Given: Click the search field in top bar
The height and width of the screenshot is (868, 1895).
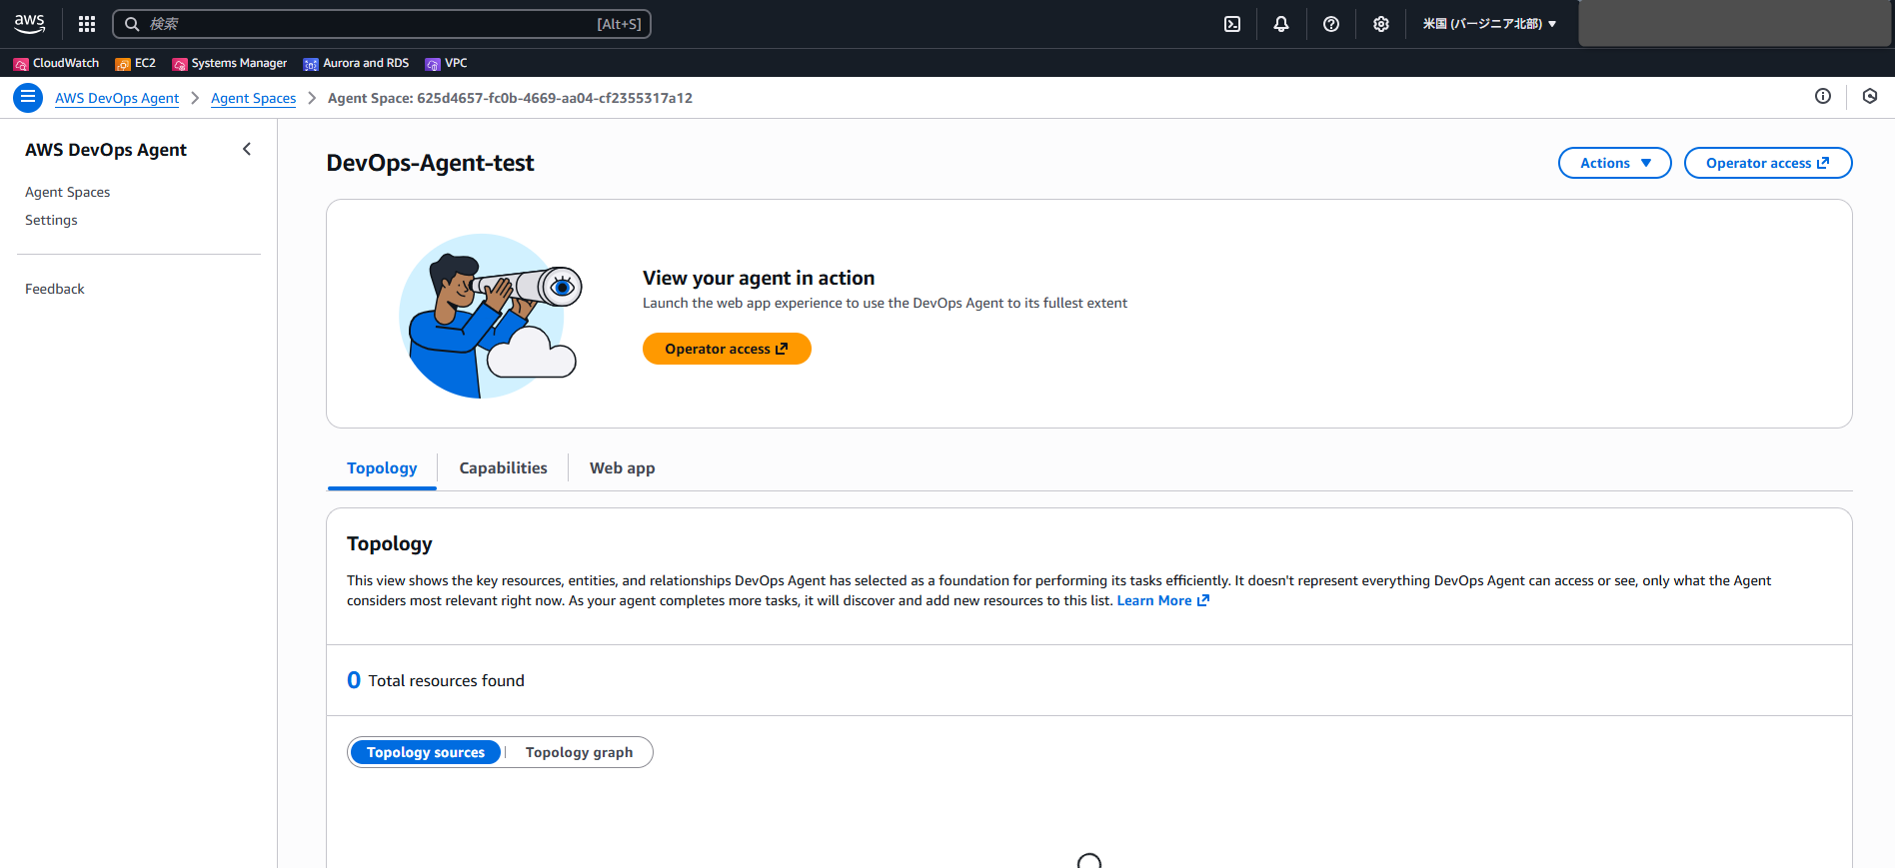Looking at the screenshot, I should point(382,24).
